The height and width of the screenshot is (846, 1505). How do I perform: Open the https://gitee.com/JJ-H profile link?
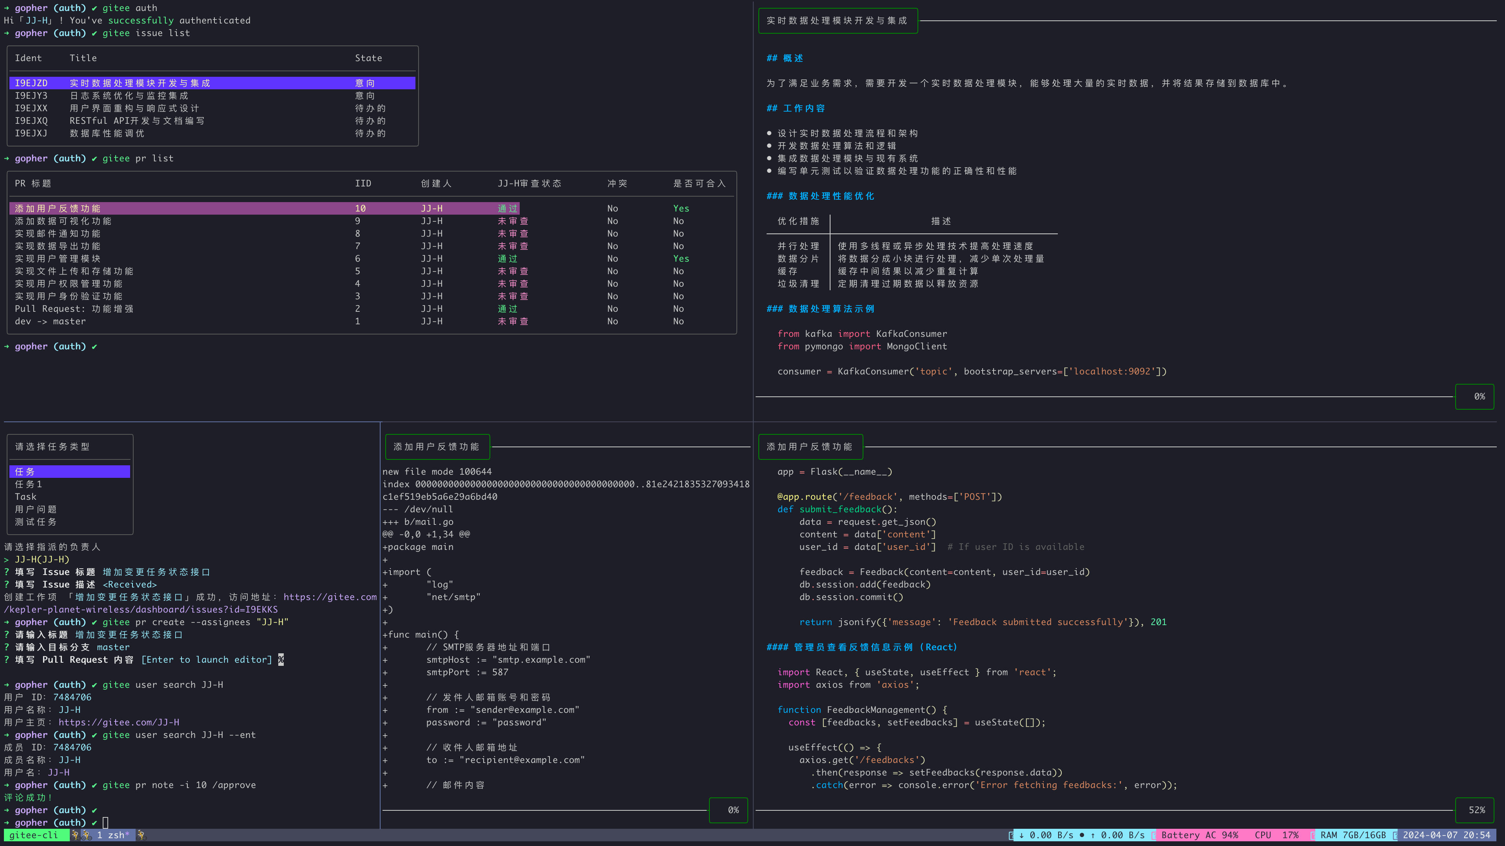tap(119, 722)
